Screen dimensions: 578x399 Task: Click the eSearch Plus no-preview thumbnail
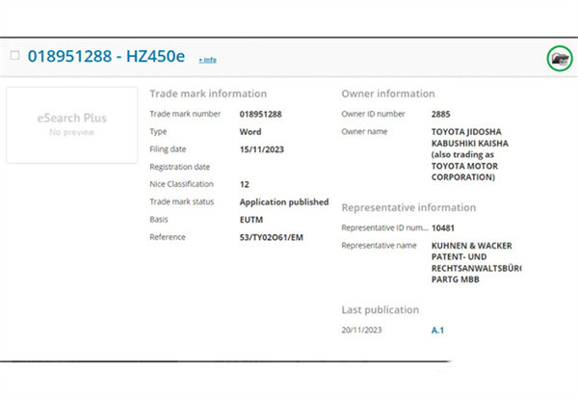[72, 124]
